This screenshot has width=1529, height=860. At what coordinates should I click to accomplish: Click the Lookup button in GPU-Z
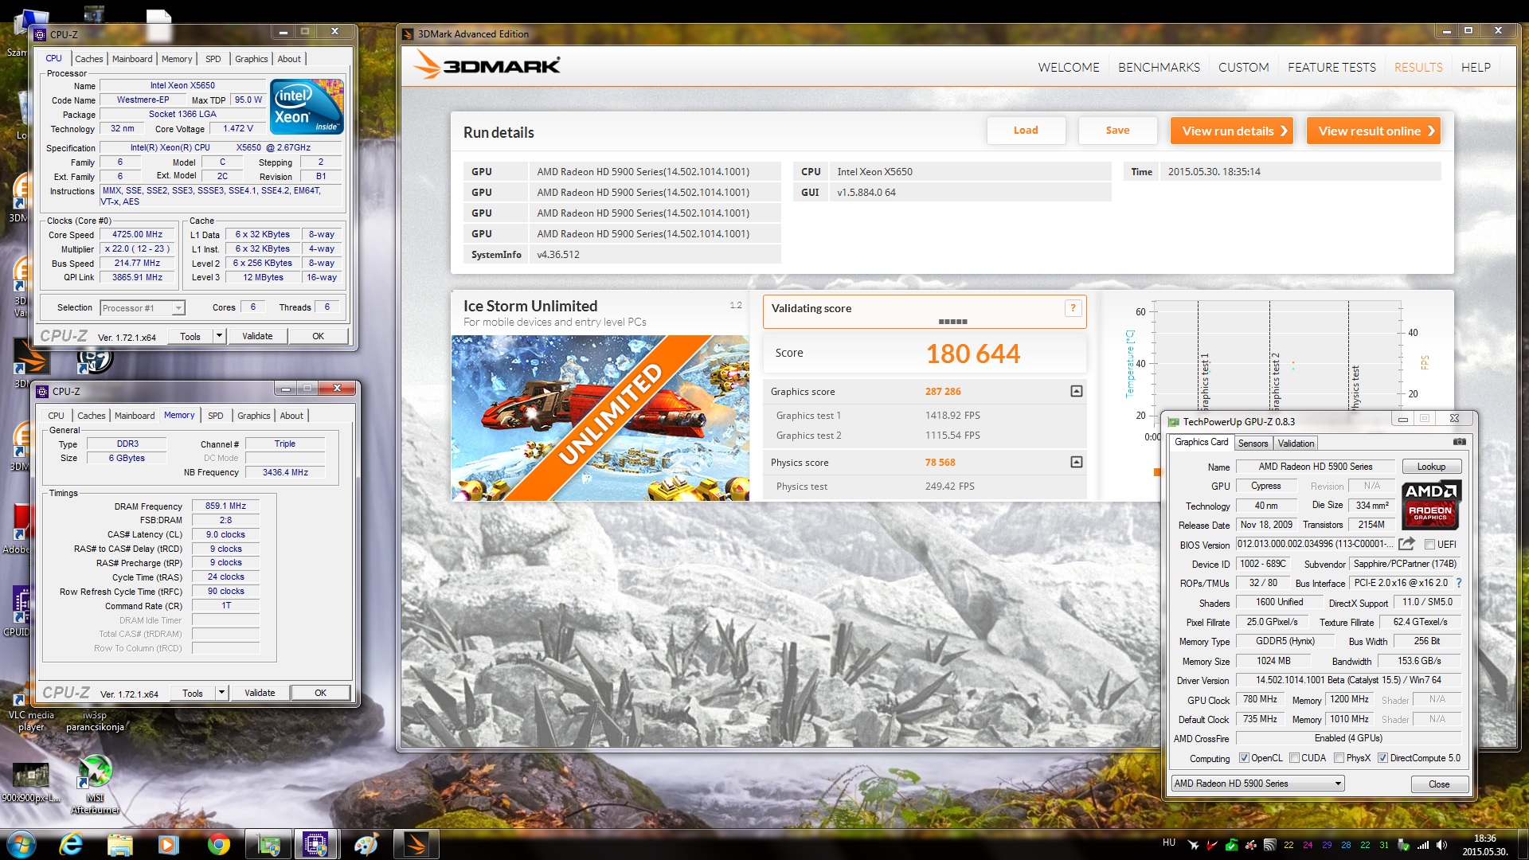1431,467
